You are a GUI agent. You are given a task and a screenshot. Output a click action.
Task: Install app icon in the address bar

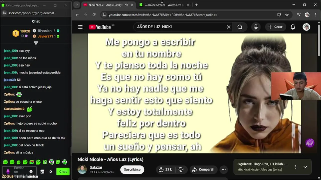coord(279,15)
